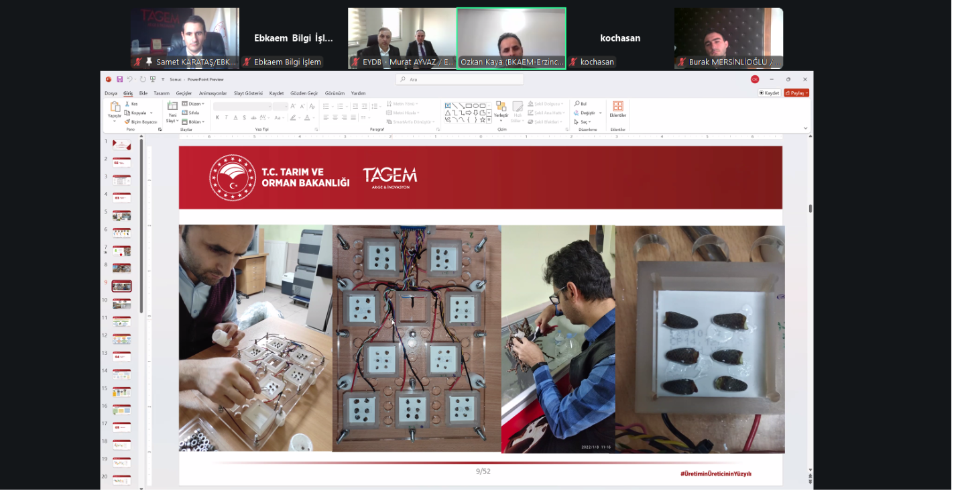Select slide 10 thumbnail in the panel
The width and height of the screenshot is (960, 491).
tap(121, 304)
